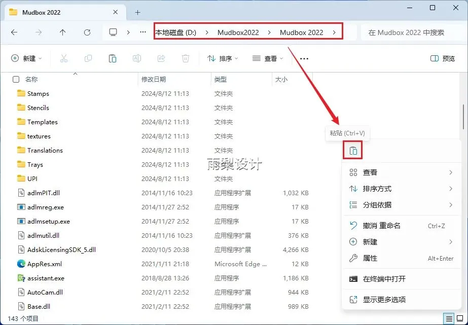Screen dimensions: 468x325
Task: Click Mudbox2022 breadcrumb in address bar
Action: (x=238, y=32)
